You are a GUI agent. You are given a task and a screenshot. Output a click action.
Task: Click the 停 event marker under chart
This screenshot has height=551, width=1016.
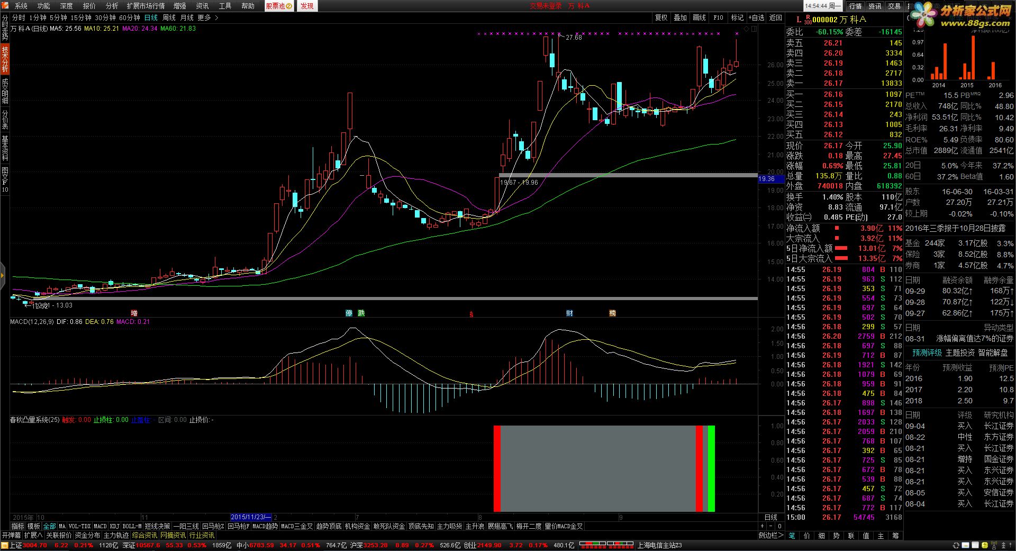(x=349, y=313)
